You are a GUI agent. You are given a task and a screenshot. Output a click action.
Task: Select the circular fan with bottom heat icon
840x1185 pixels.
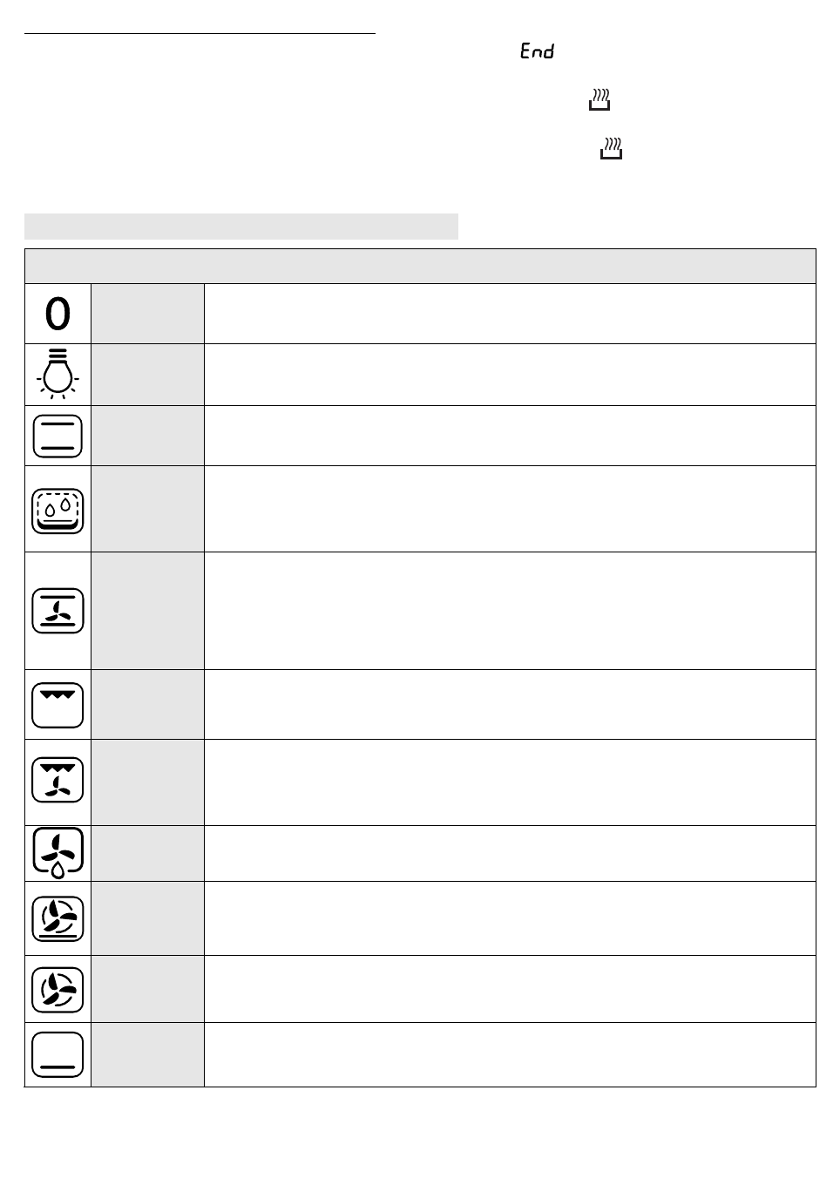[x=58, y=918]
